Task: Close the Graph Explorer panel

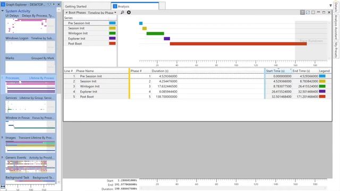Action: (x=59, y=4)
